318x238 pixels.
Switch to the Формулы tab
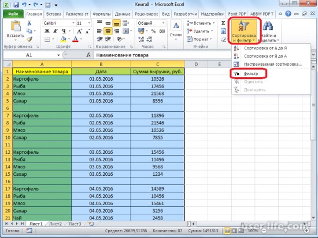(101, 14)
